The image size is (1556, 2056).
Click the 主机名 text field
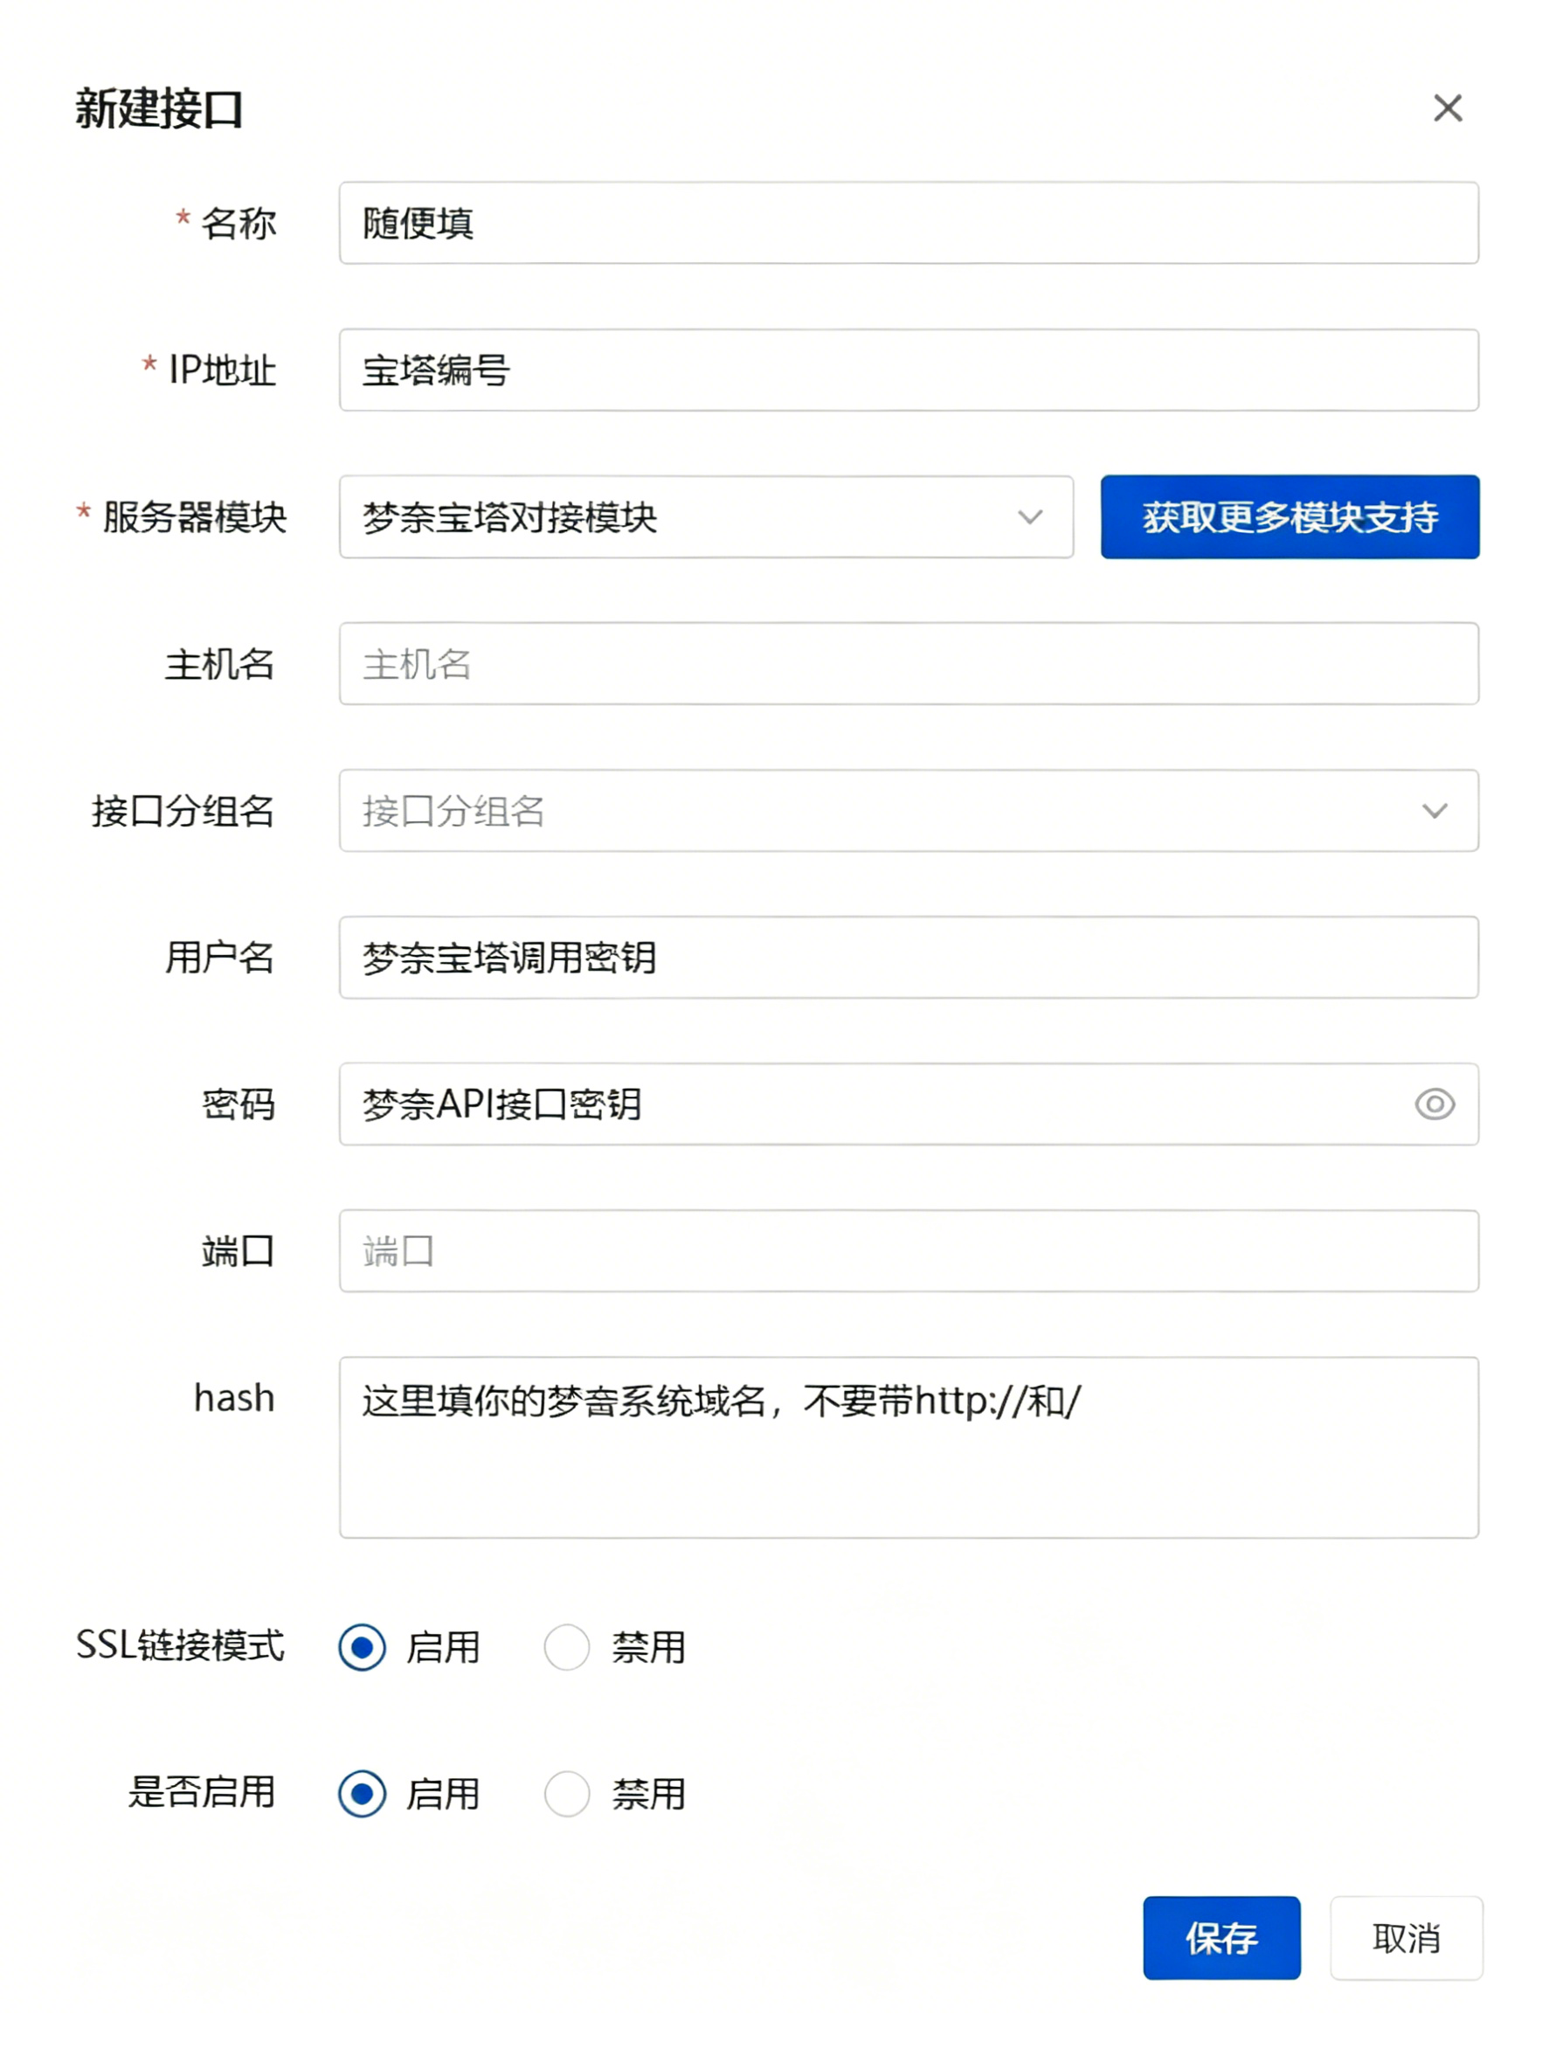[907, 664]
